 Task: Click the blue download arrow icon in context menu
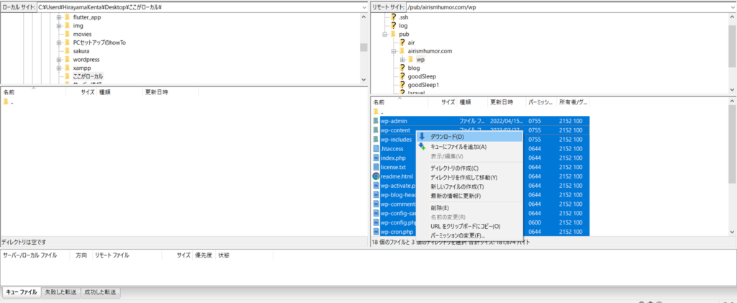click(x=422, y=137)
